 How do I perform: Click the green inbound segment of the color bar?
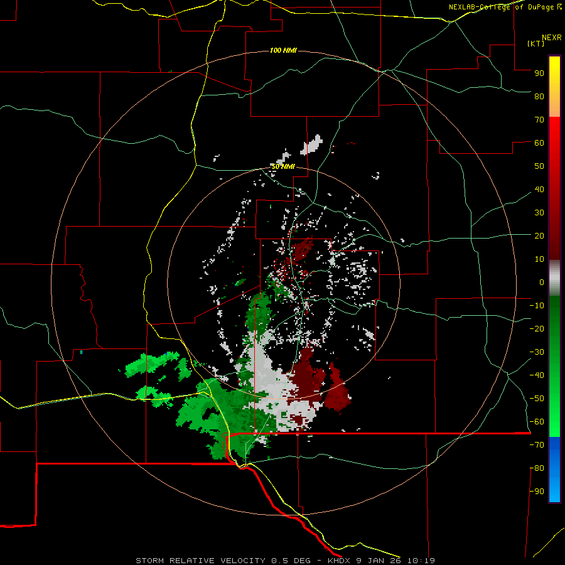(x=554, y=366)
